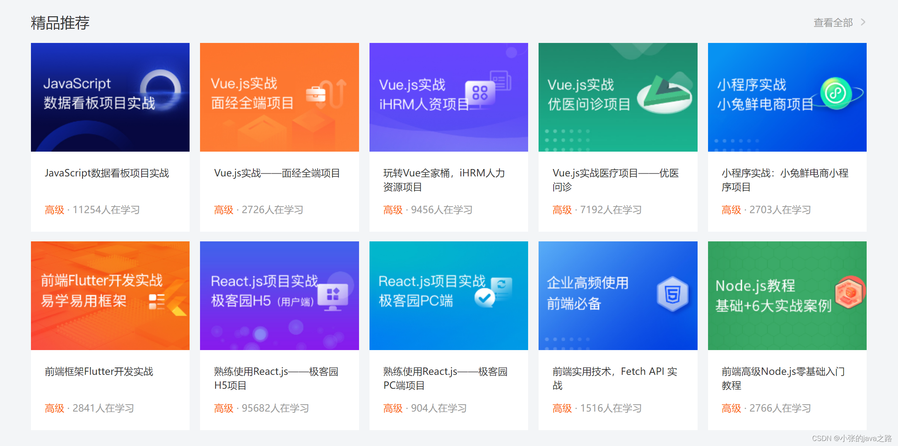Click the title 前端高级Node.js零基础入门教程
This screenshot has height=446, width=898.
point(783,378)
